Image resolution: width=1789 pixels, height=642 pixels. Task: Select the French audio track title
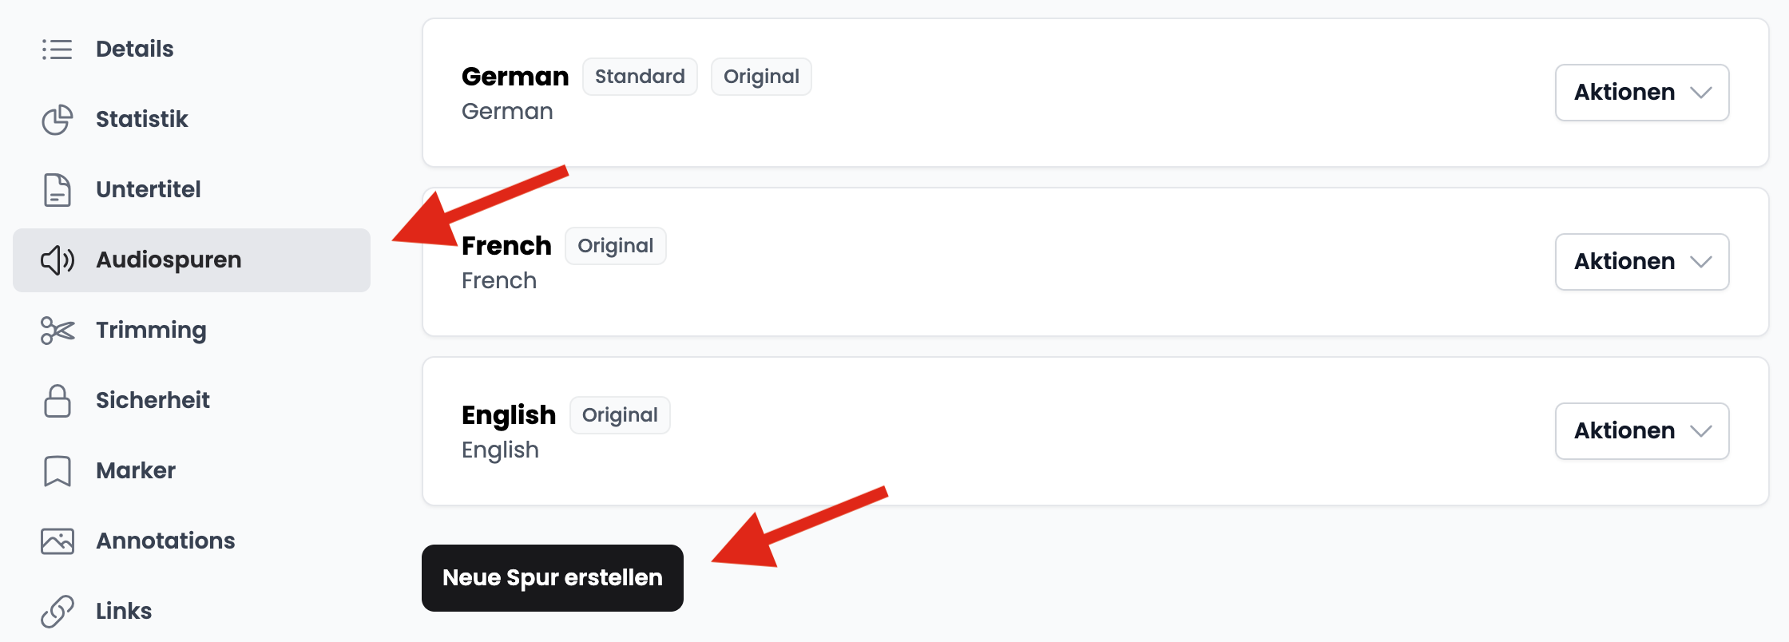coord(506,246)
